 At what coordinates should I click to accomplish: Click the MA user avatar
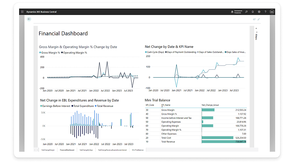tap(272, 12)
